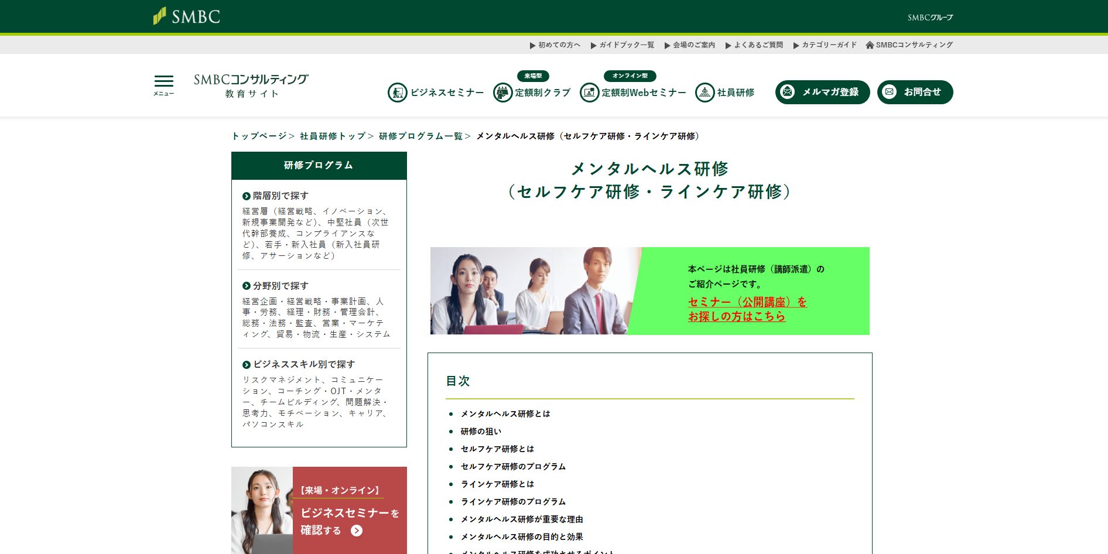Click the SMBCグループ link at top right
The width and height of the screenshot is (1108, 554).
coord(930,18)
